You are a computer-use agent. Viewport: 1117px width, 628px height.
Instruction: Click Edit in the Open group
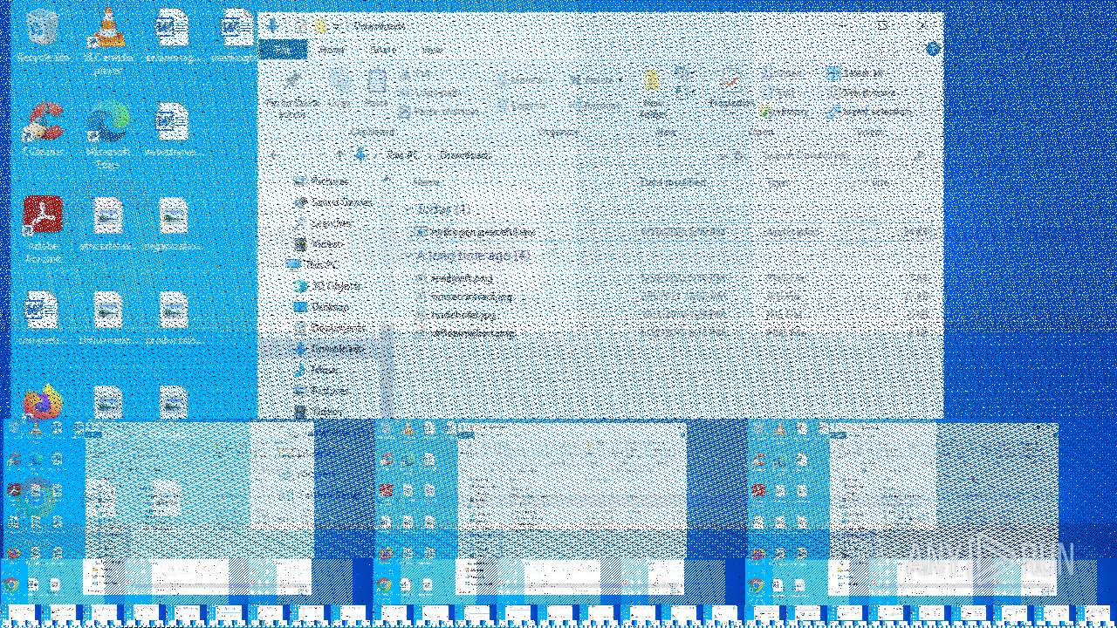[779, 92]
